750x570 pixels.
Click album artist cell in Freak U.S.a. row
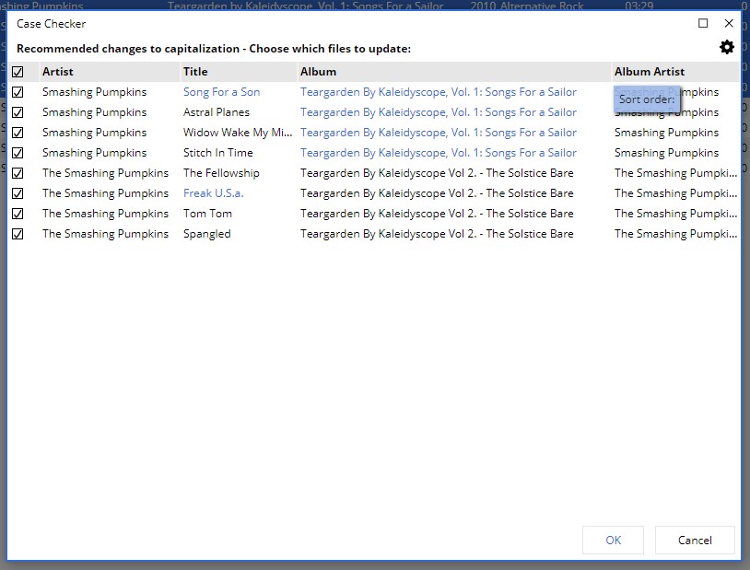[x=675, y=193]
